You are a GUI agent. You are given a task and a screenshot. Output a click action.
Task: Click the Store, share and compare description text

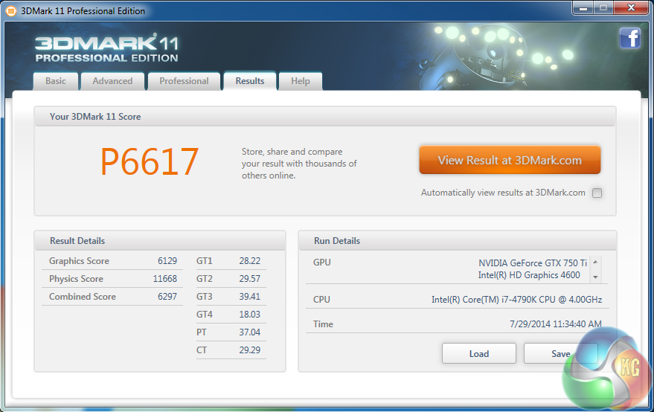tap(299, 164)
